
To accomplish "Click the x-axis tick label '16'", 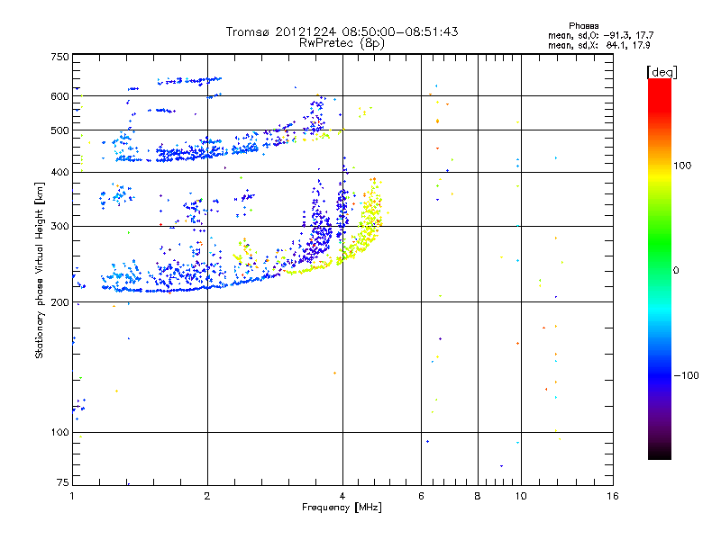I will [613, 496].
